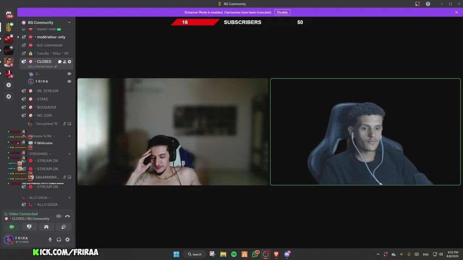Start an Activity with the gamepad button
The image size is (463, 260).
(x=46, y=227)
